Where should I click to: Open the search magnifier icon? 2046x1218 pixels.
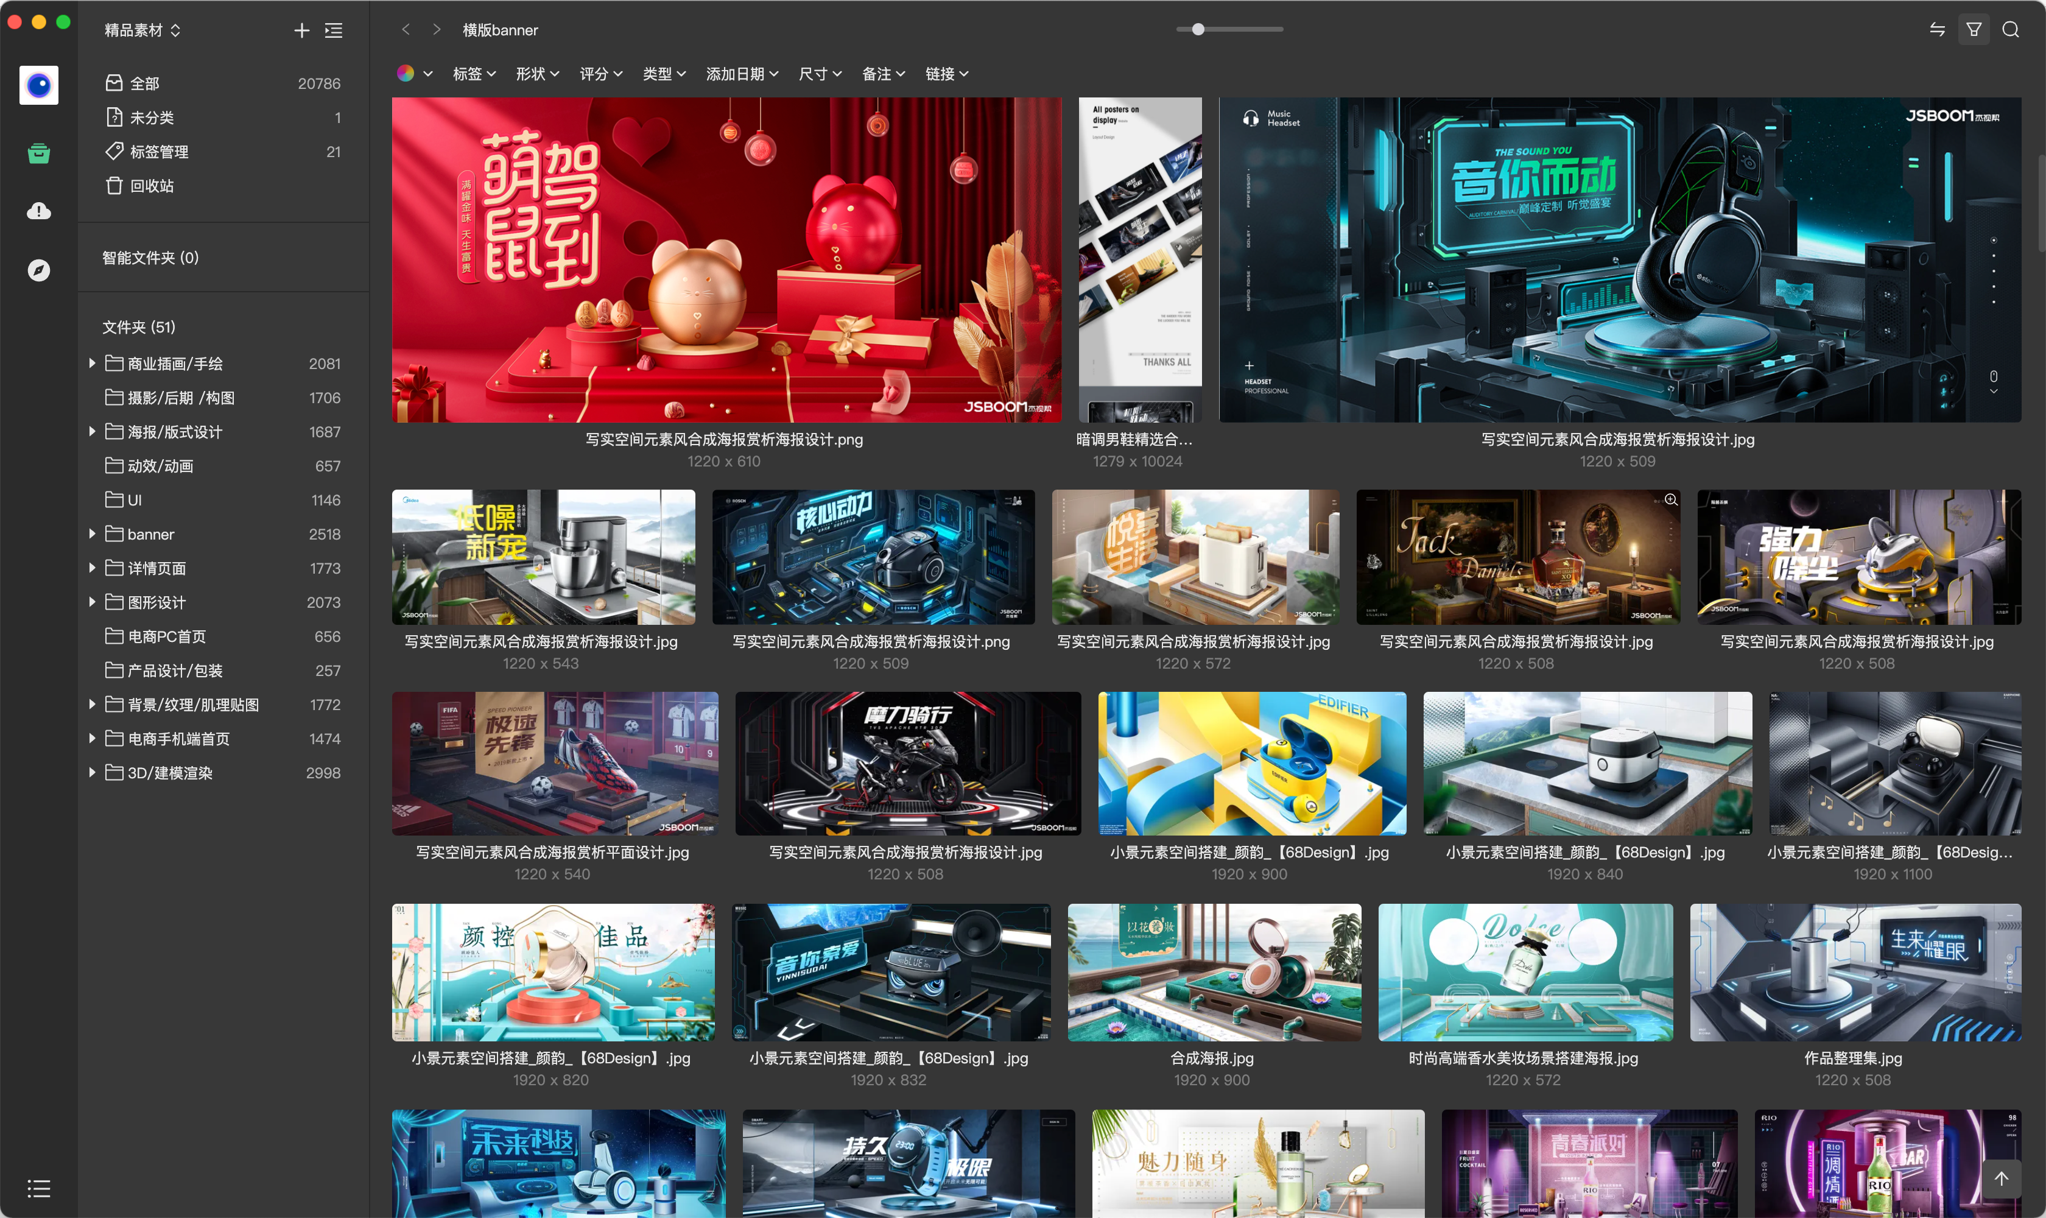(x=2010, y=30)
